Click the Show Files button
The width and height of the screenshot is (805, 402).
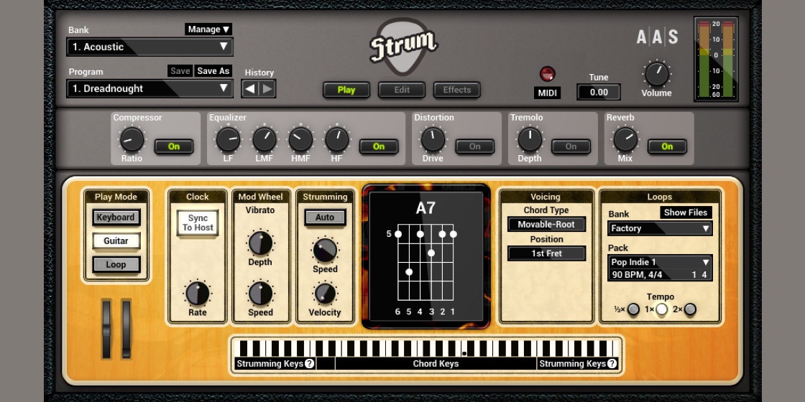(x=686, y=212)
